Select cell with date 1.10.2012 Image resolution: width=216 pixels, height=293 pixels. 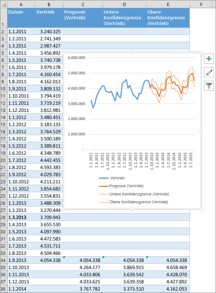[21, 182]
